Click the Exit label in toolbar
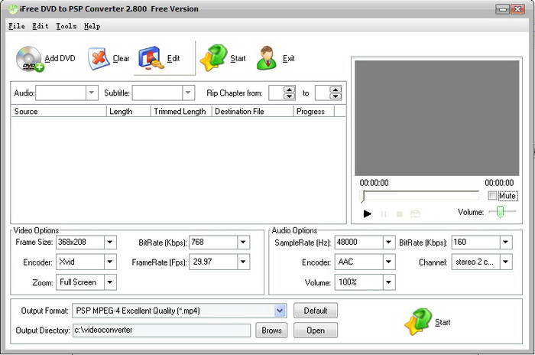Screen dimensions: 535x355 [x=289, y=58]
